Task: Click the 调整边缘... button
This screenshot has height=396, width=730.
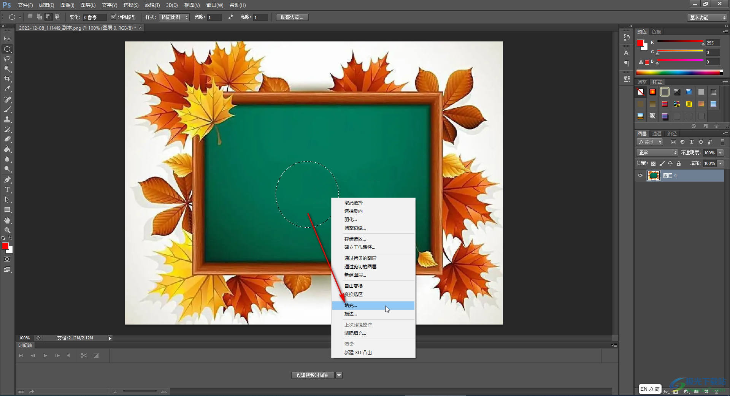Action: (292, 17)
